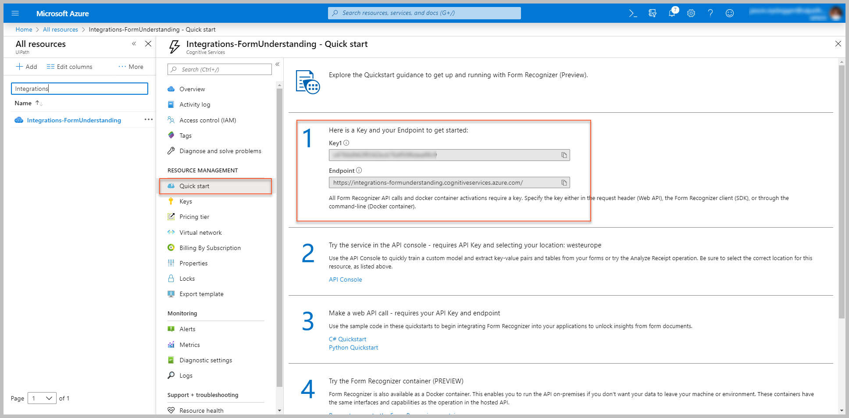
Task: Open the Python Quickstart link
Action: 353,348
